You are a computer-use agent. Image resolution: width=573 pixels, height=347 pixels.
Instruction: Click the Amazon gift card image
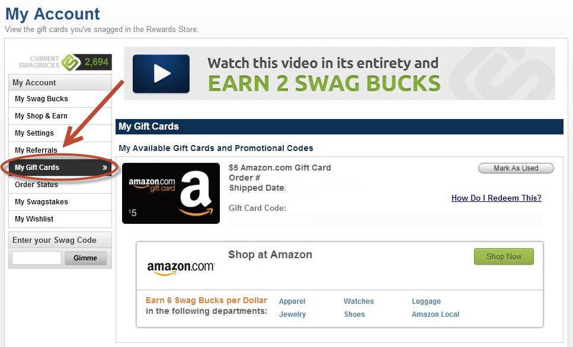(x=171, y=193)
